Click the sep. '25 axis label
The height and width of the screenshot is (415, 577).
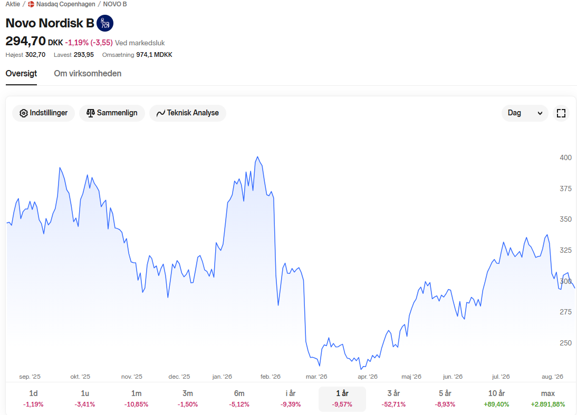point(30,377)
